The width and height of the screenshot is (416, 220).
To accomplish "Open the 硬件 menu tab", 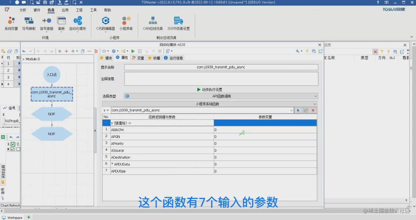I will 37,10.
